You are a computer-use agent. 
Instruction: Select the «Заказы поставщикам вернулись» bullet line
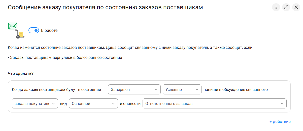[x=66, y=58]
